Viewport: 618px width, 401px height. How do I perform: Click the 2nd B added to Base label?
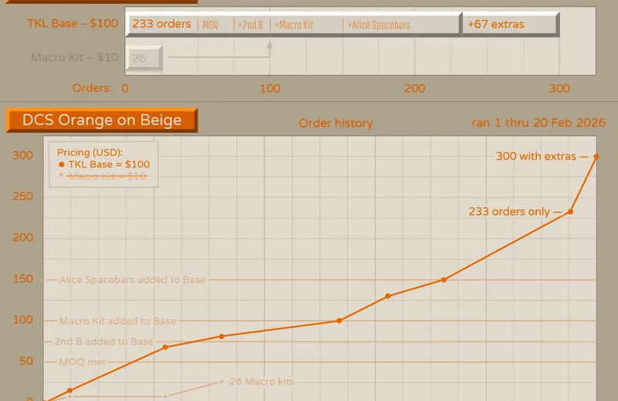pyautogui.click(x=104, y=342)
